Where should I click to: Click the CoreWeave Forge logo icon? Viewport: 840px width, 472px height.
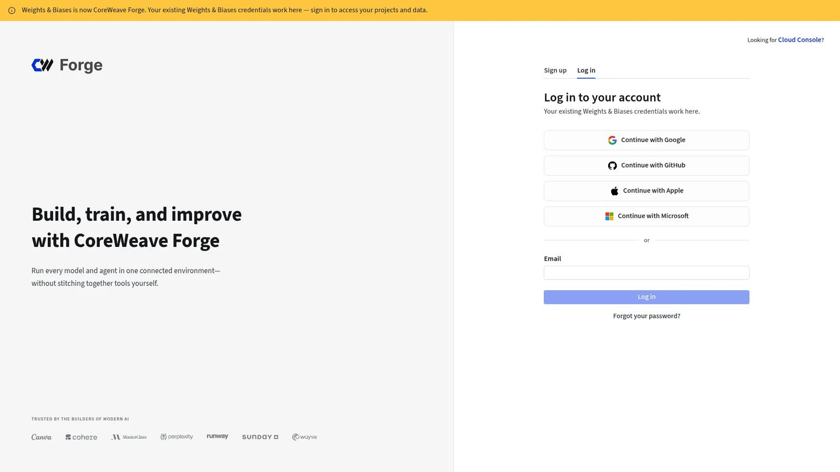tap(43, 65)
